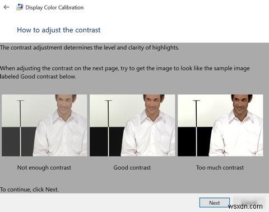
Task: Click the 'Not enough contrast' label
Action: tap(44, 168)
